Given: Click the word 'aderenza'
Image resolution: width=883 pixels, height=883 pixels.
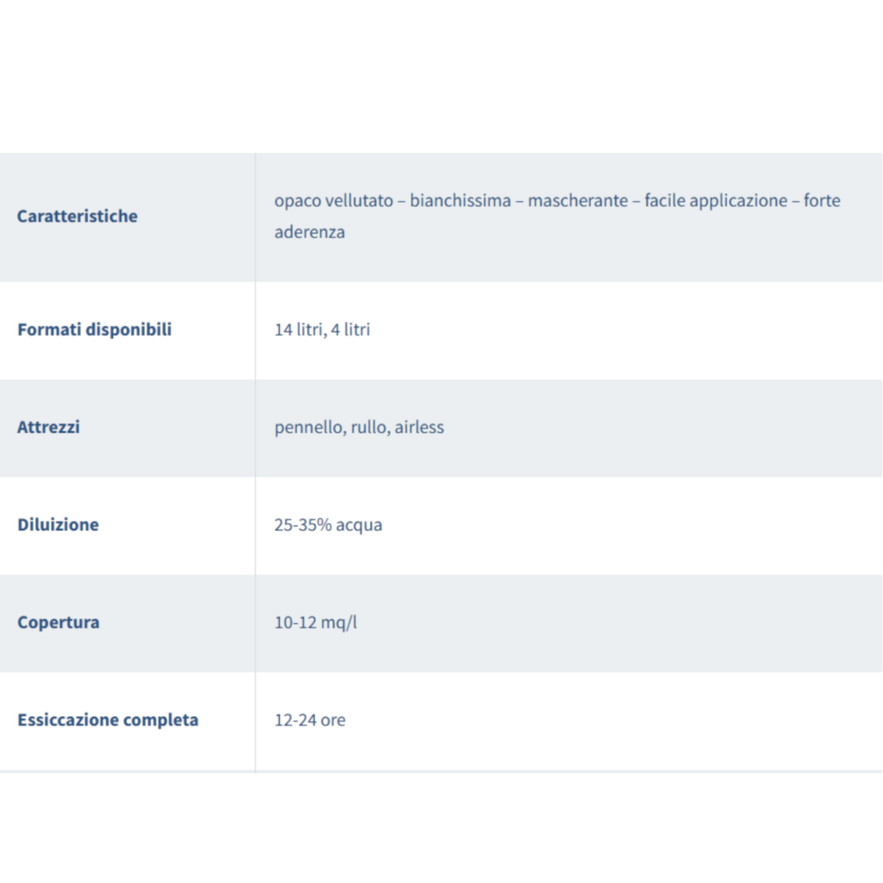Looking at the screenshot, I should pos(309,232).
